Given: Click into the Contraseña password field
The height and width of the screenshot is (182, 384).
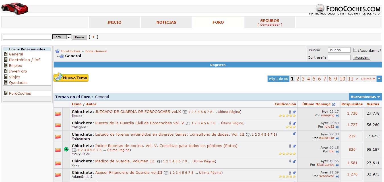Looking at the screenshot, I should (339, 57).
